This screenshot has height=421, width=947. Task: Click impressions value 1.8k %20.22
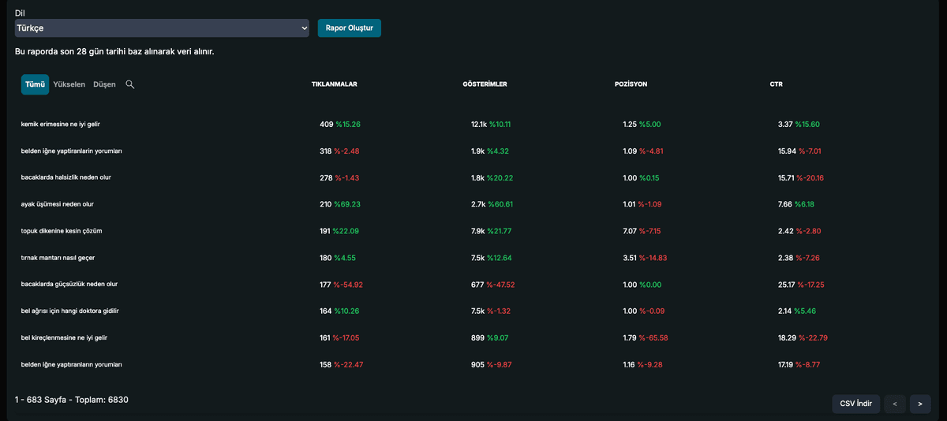[x=492, y=177]
